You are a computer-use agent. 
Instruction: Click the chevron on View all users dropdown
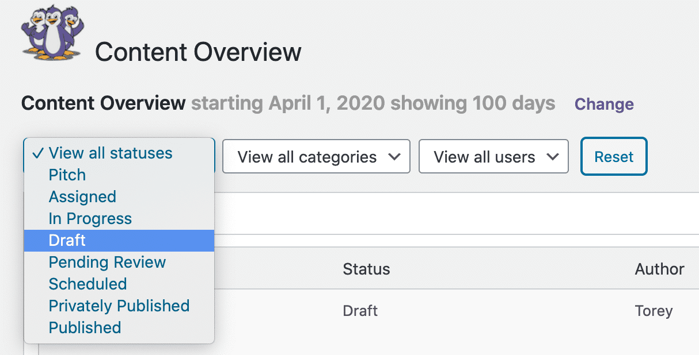[552, 156]
